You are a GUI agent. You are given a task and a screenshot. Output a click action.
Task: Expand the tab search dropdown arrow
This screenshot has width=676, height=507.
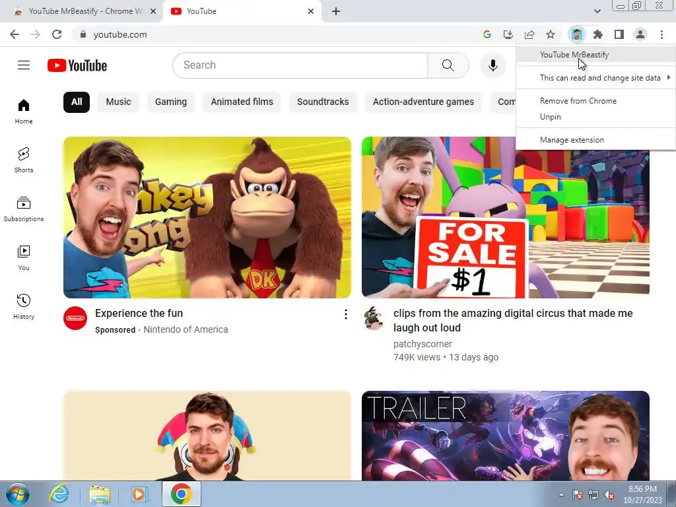click(x=597, y=11)
